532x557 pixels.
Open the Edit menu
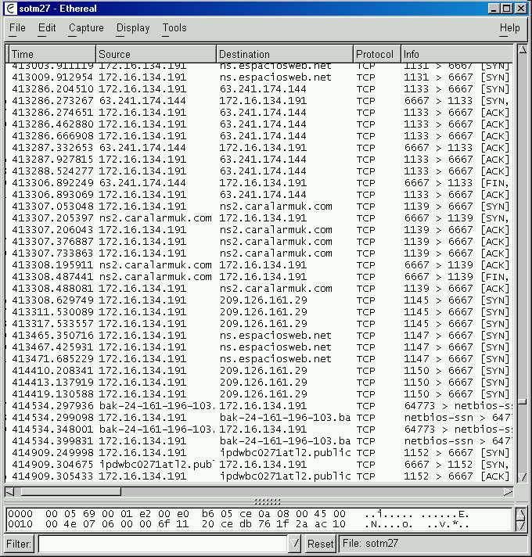47,27
